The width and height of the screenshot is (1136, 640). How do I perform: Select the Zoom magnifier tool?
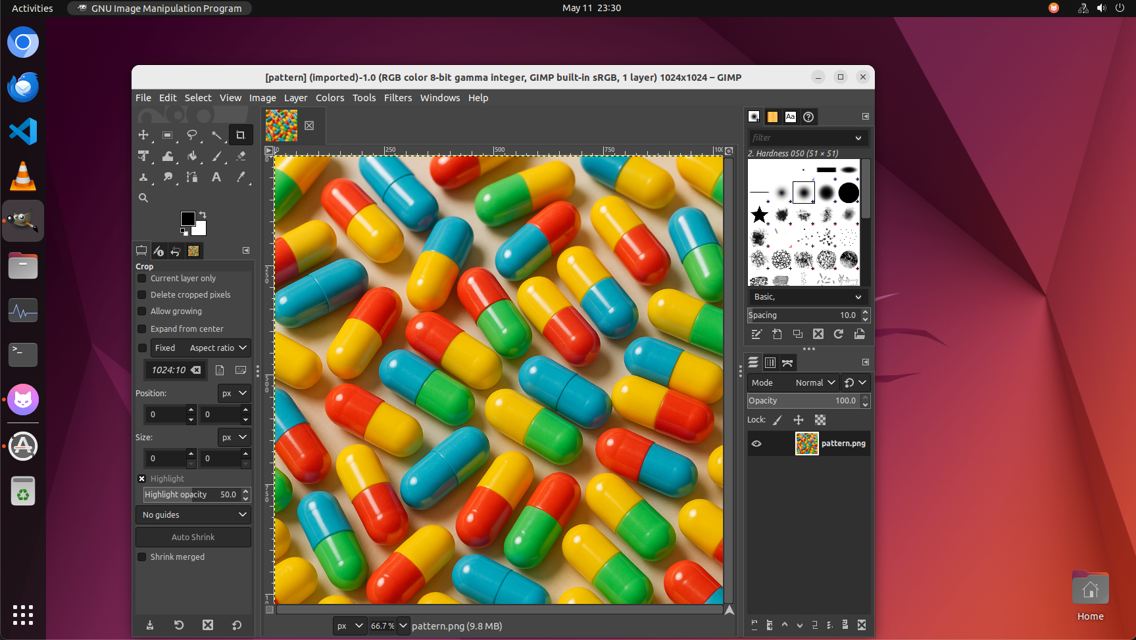(143, 198)
